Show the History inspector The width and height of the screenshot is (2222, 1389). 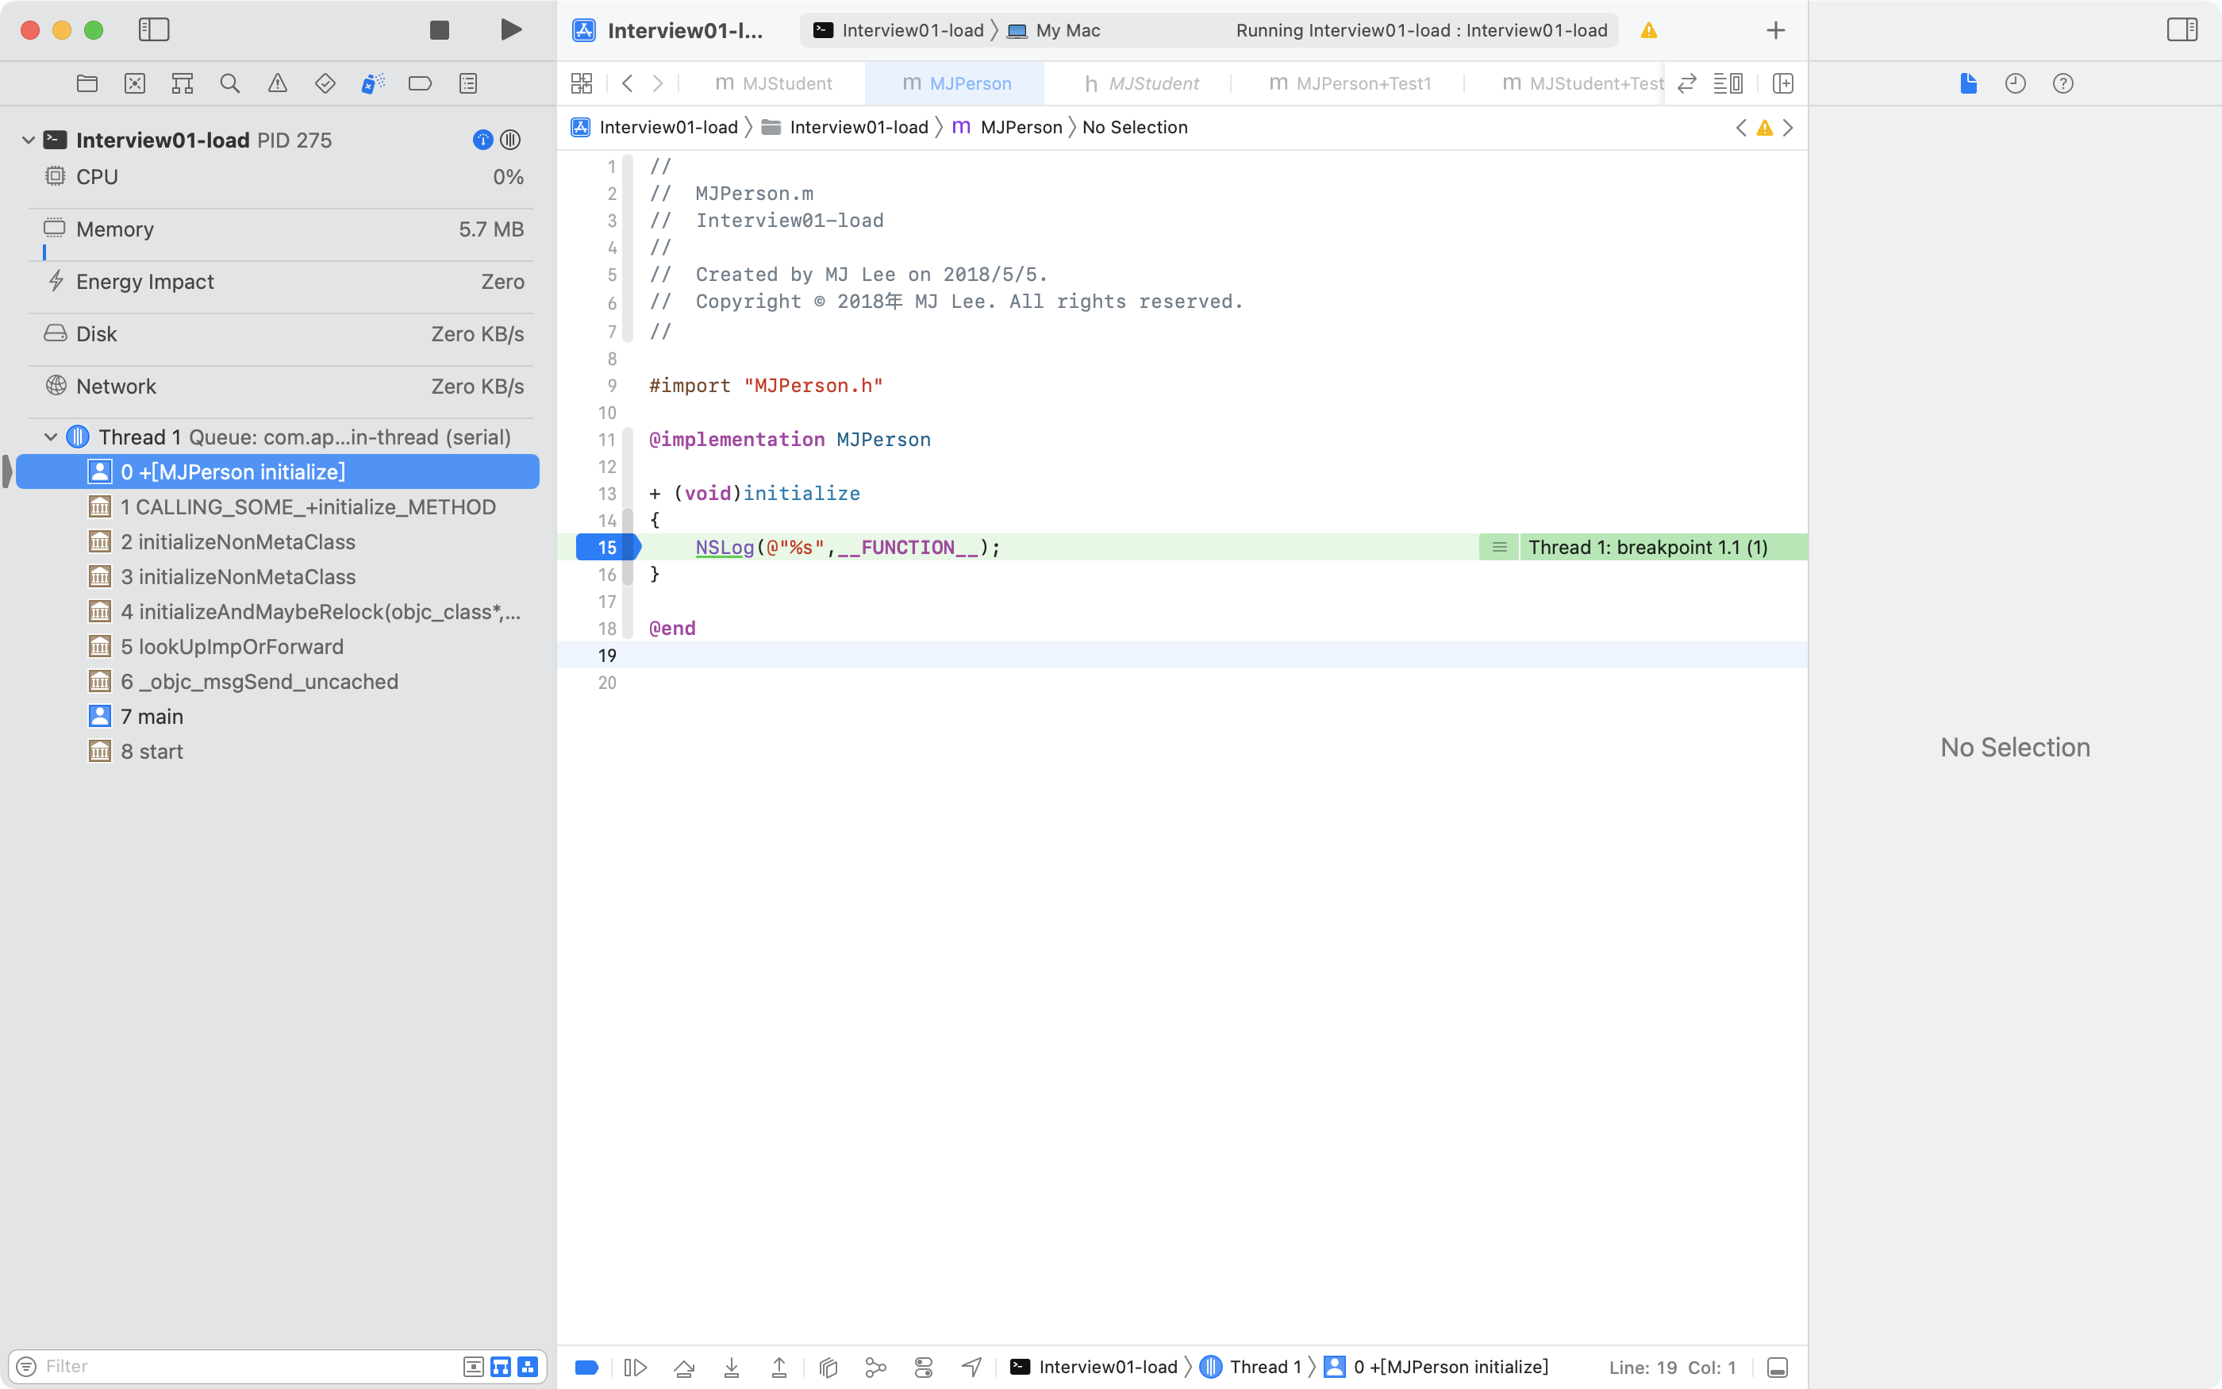(2016, 83)
